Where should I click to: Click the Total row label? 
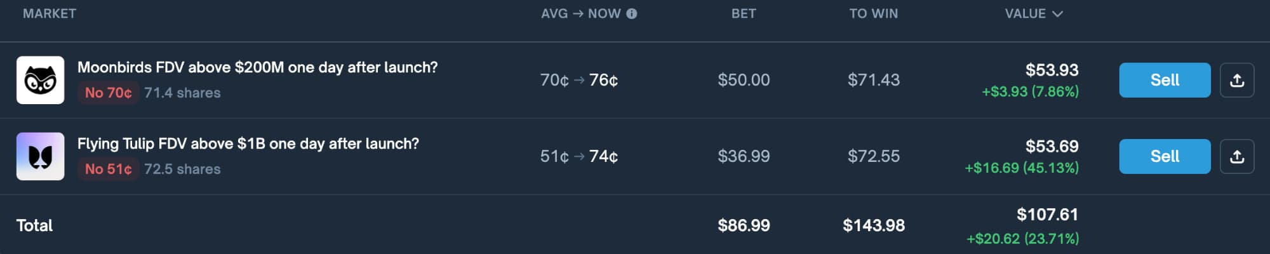coord(34,225)
